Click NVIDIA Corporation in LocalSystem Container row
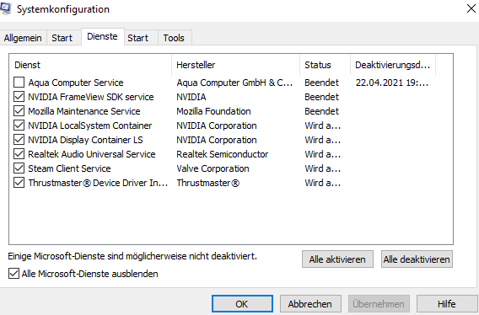 pyautogui.click(x=217, y=125)
